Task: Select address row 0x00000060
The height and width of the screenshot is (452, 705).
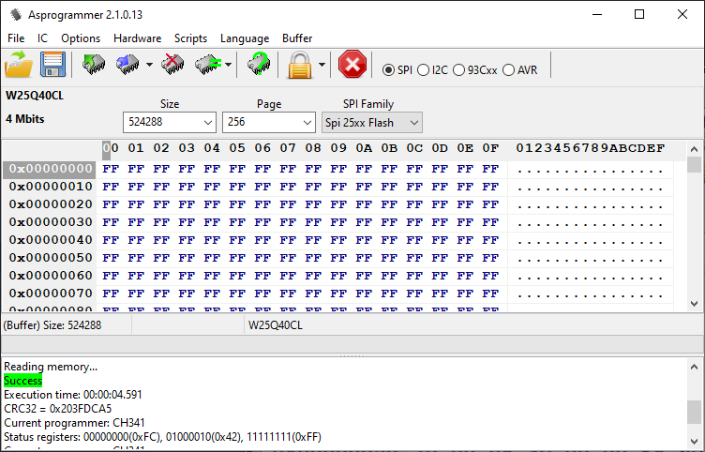Action: pos(50,276)
